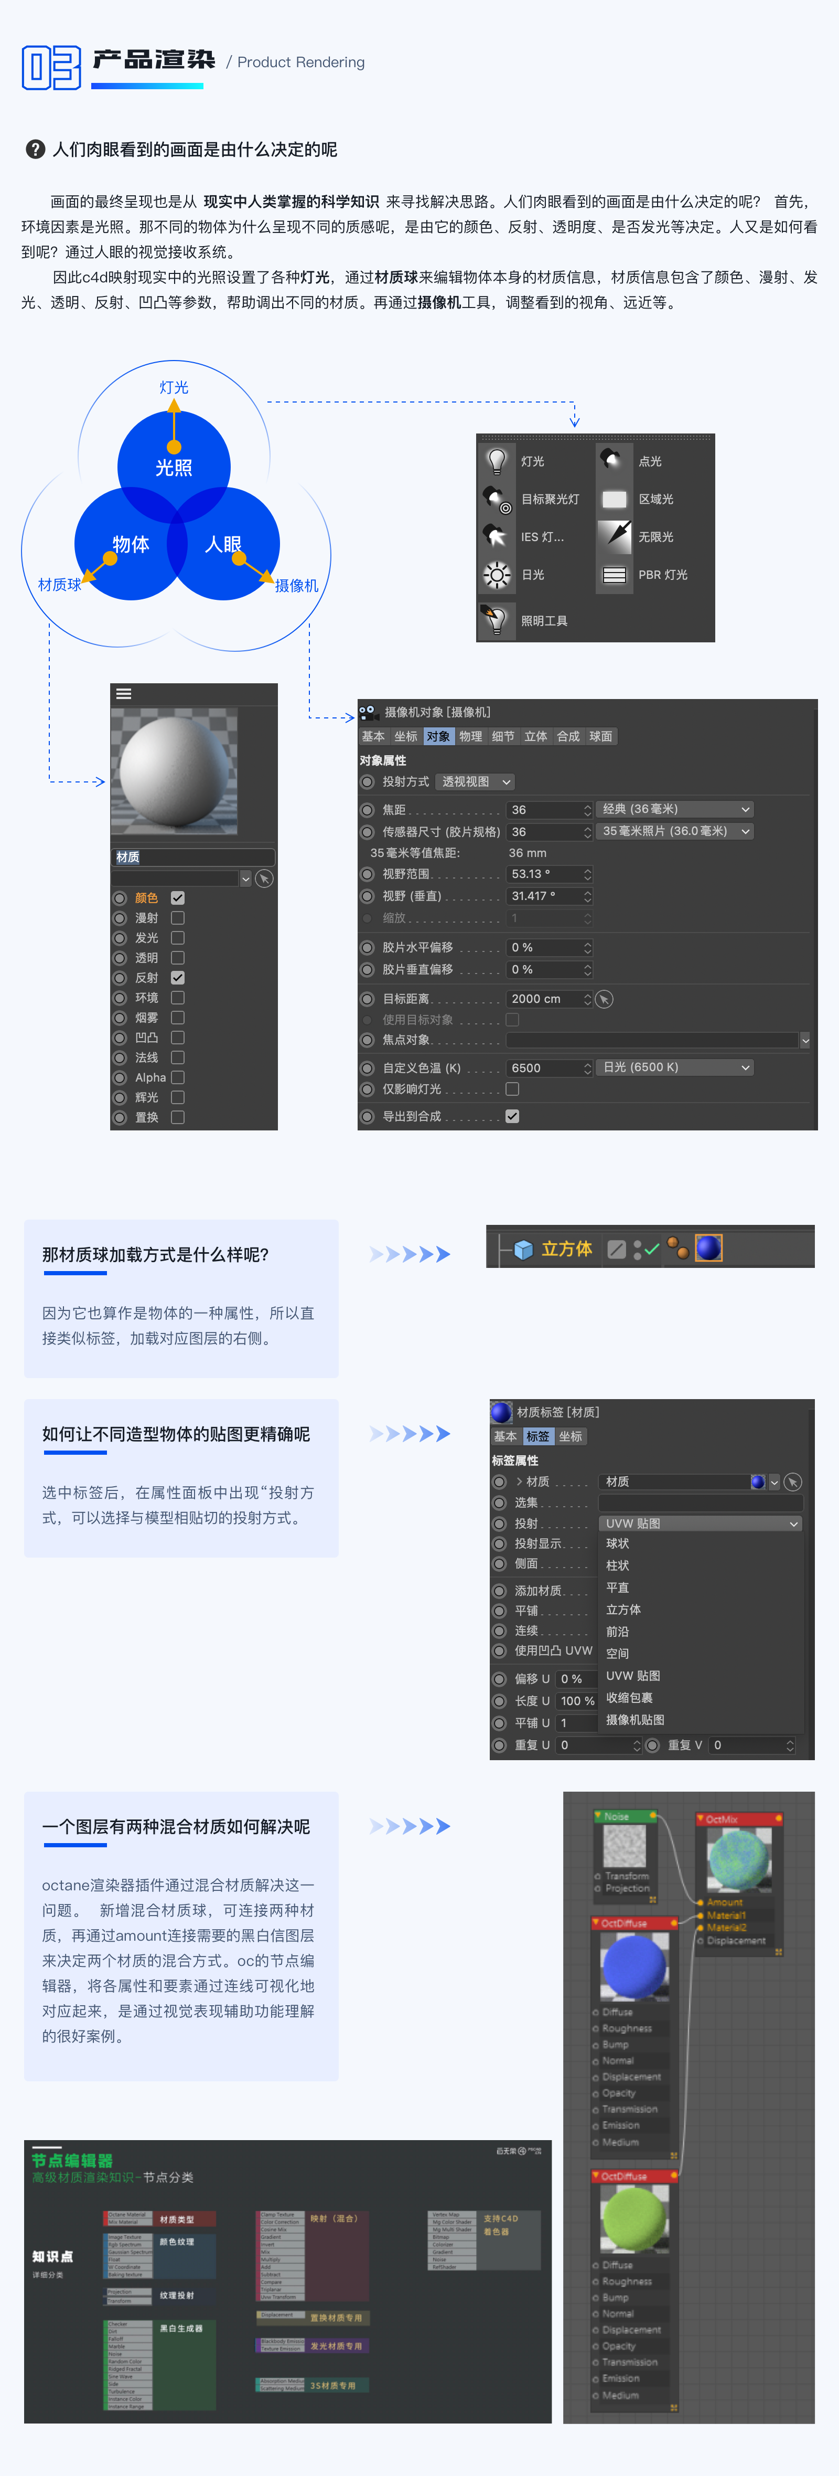This screenshot has width=839, height=2476.
Task: Switch to the 合成 tab
Action: click(x=568, y=736)
